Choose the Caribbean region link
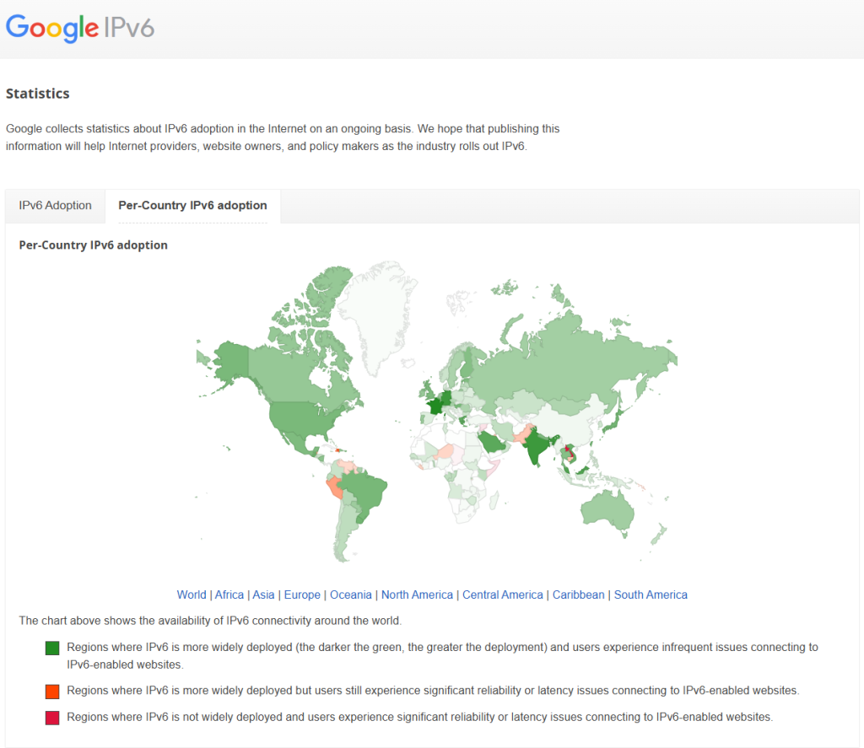The height and width of the screenshot is (748, 864). coord(579,595)
